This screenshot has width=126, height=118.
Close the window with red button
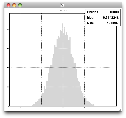9,5
